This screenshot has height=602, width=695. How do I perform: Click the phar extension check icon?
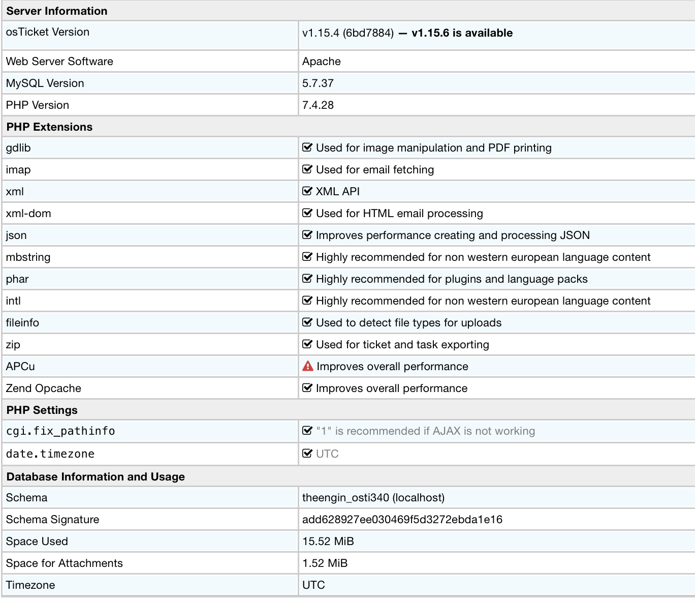click(x=307, y=279)
